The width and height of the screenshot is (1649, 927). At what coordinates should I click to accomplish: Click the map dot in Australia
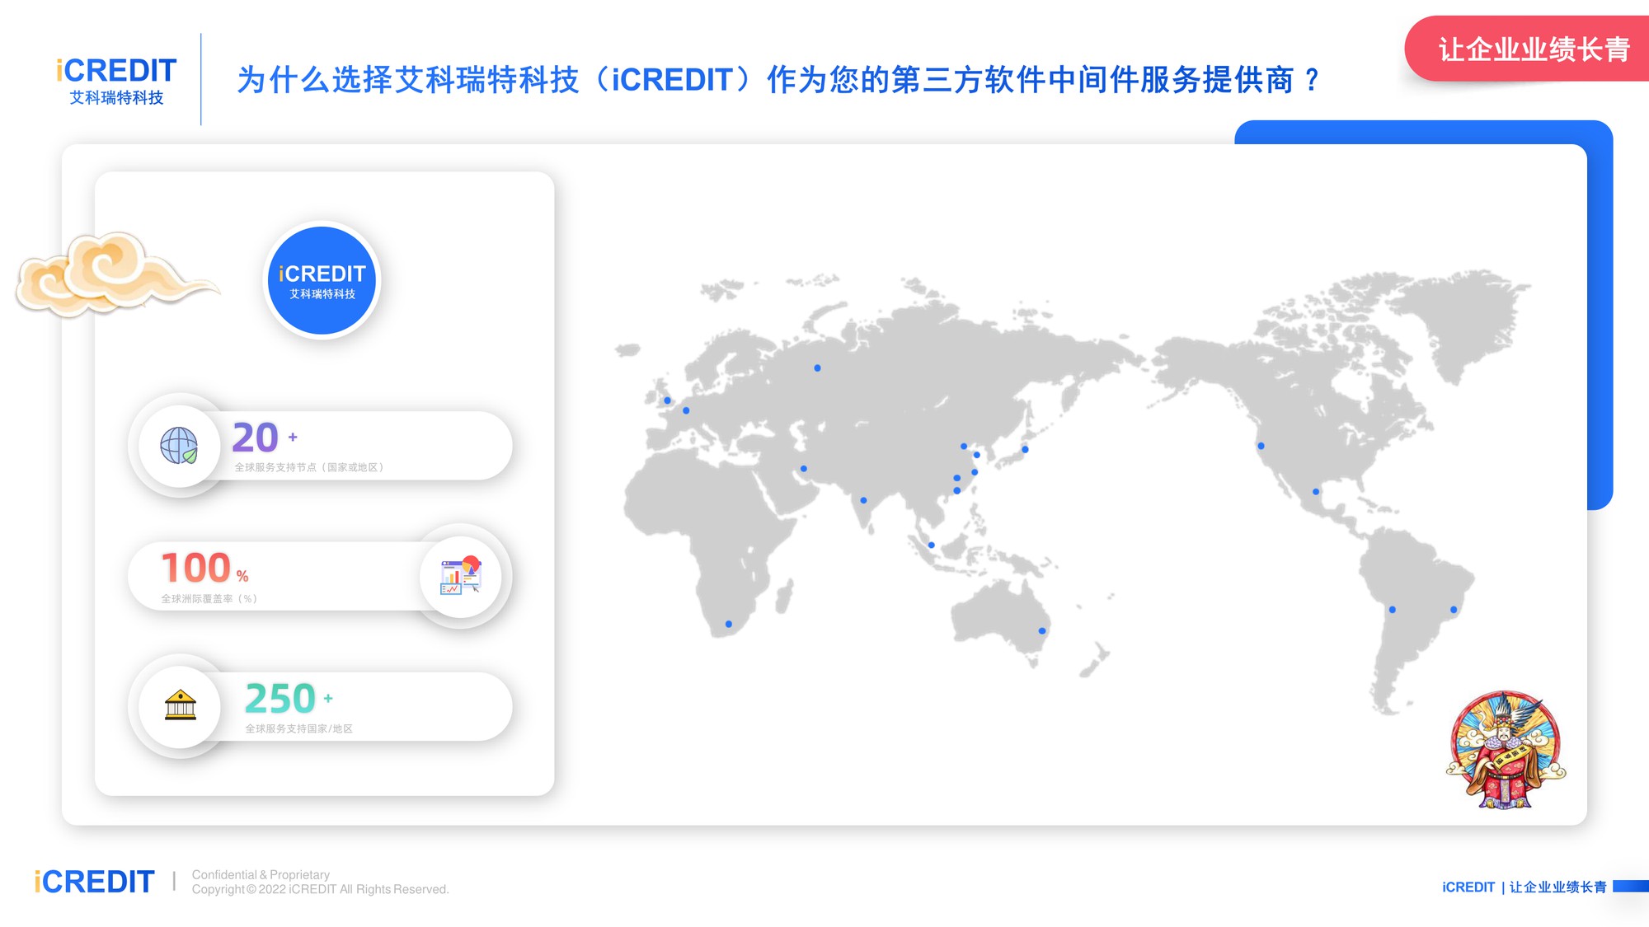tap(1042, 631)
